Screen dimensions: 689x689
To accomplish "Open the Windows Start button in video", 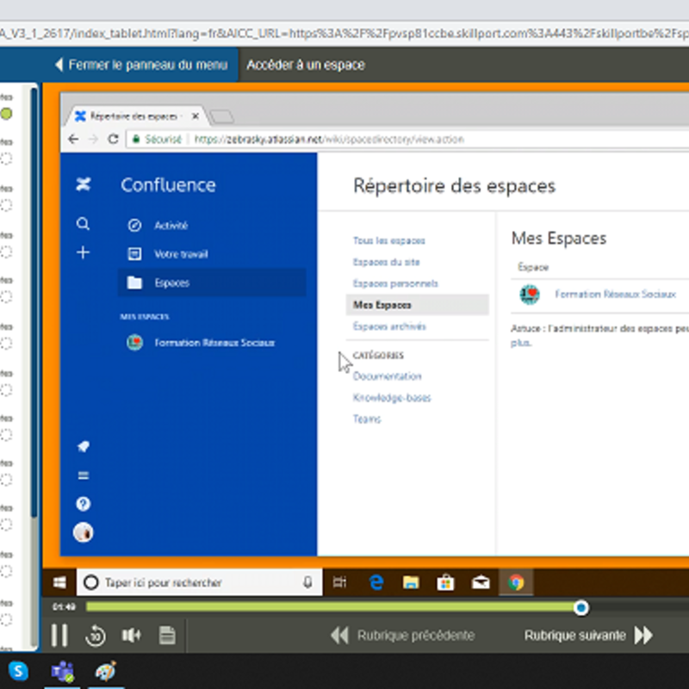I will [59, 583].
